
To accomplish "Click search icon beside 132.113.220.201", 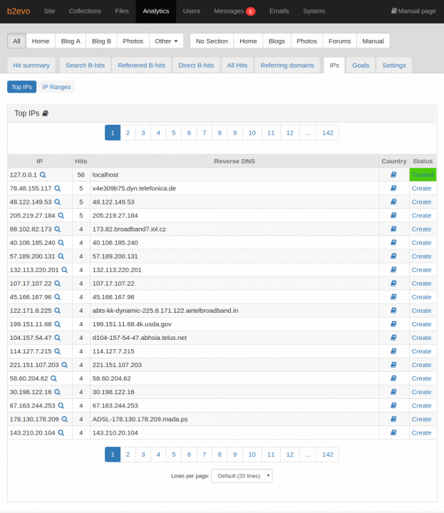I will (x=64, y=270).
